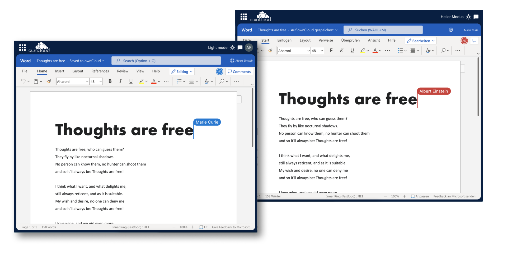
Task: Open ribbon overflow ellipsis after Find, German
Action: 458,50
